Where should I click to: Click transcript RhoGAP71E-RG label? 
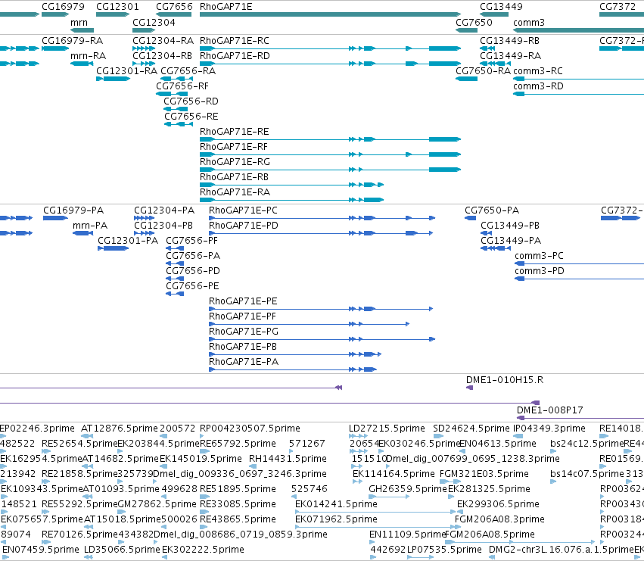[235, 162]
